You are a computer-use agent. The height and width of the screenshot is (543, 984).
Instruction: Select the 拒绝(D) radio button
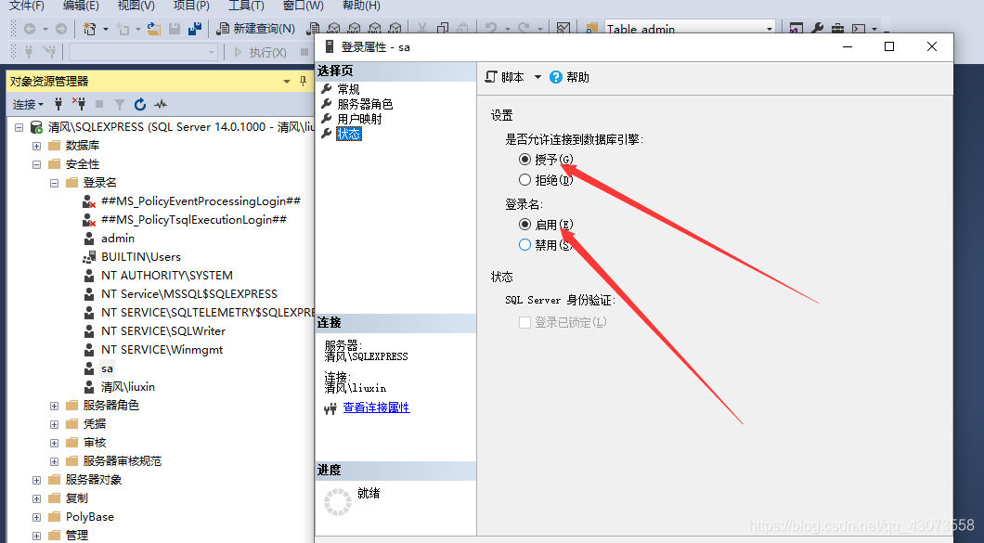[524, 179]
